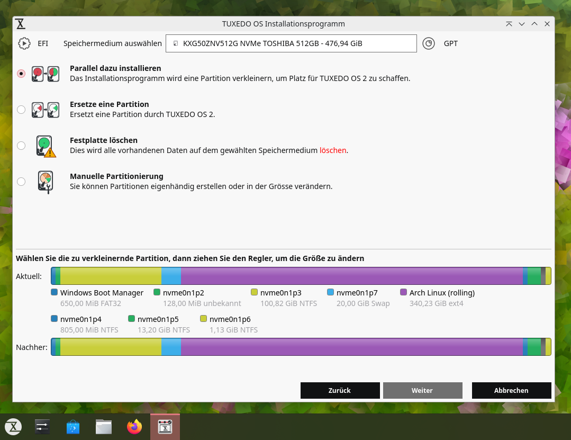The image size is (571, 440).
Task: Click the 'Windows Boot Manager' legend label
Action: tap(102, 293)
